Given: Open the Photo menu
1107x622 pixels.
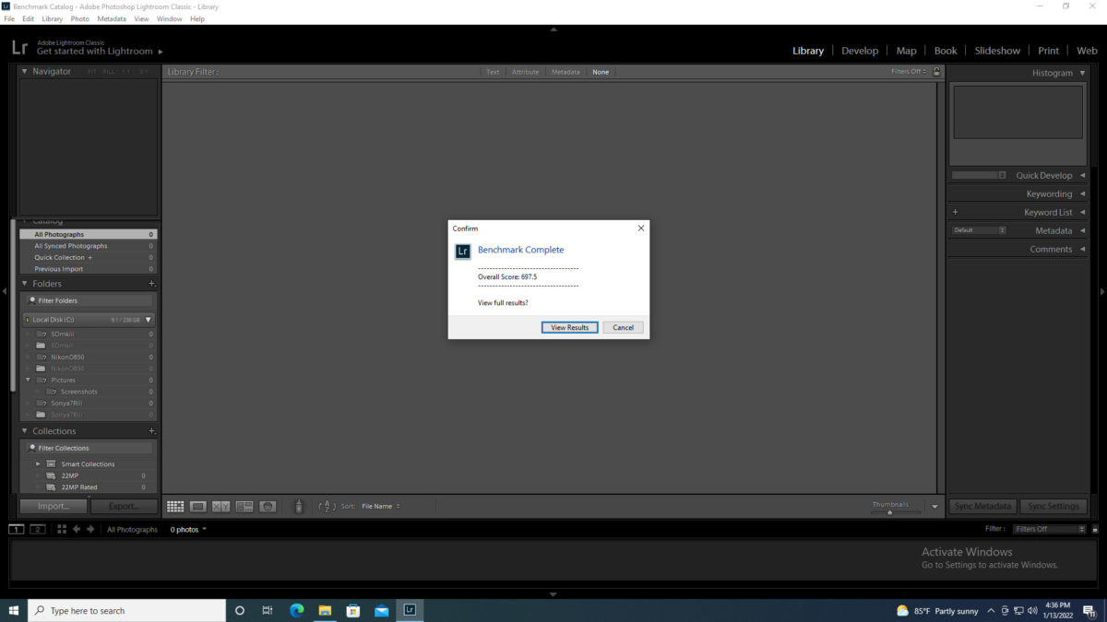Looking at the screenshot, I should tap(80, 18).
